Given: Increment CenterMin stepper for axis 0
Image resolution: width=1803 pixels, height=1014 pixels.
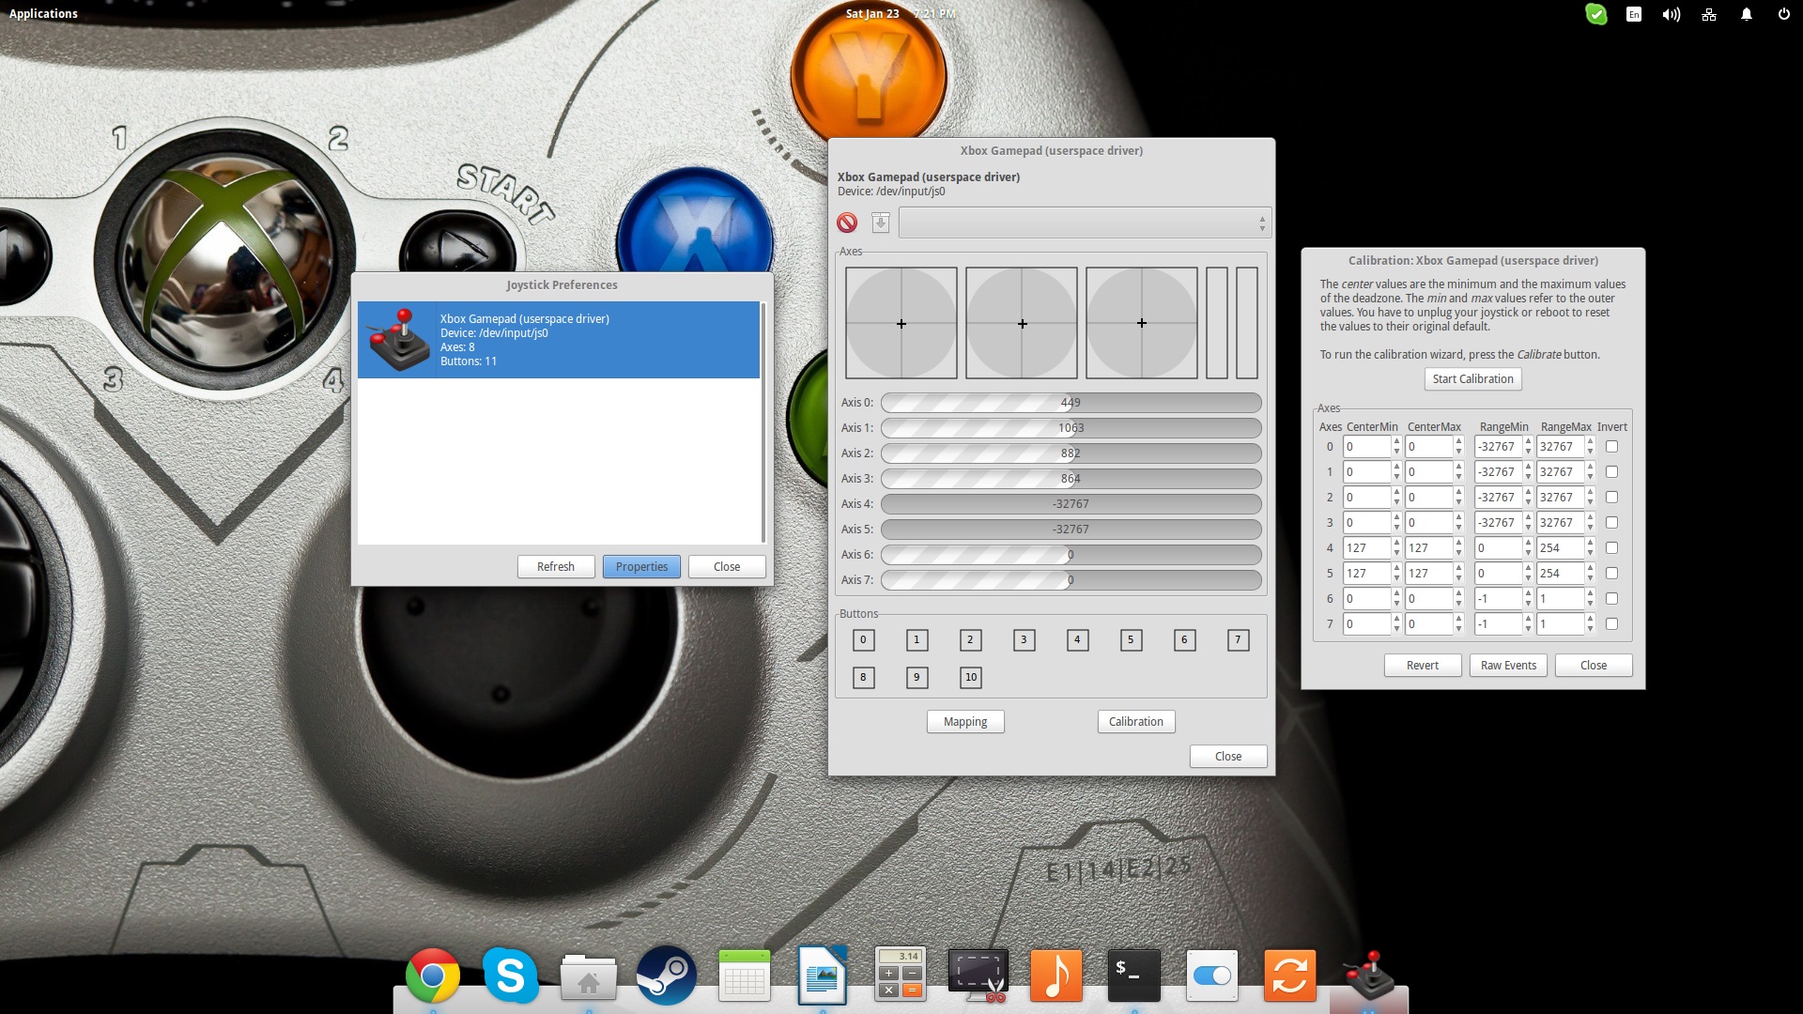Looking at the screenshot, I should (1396, 441).
